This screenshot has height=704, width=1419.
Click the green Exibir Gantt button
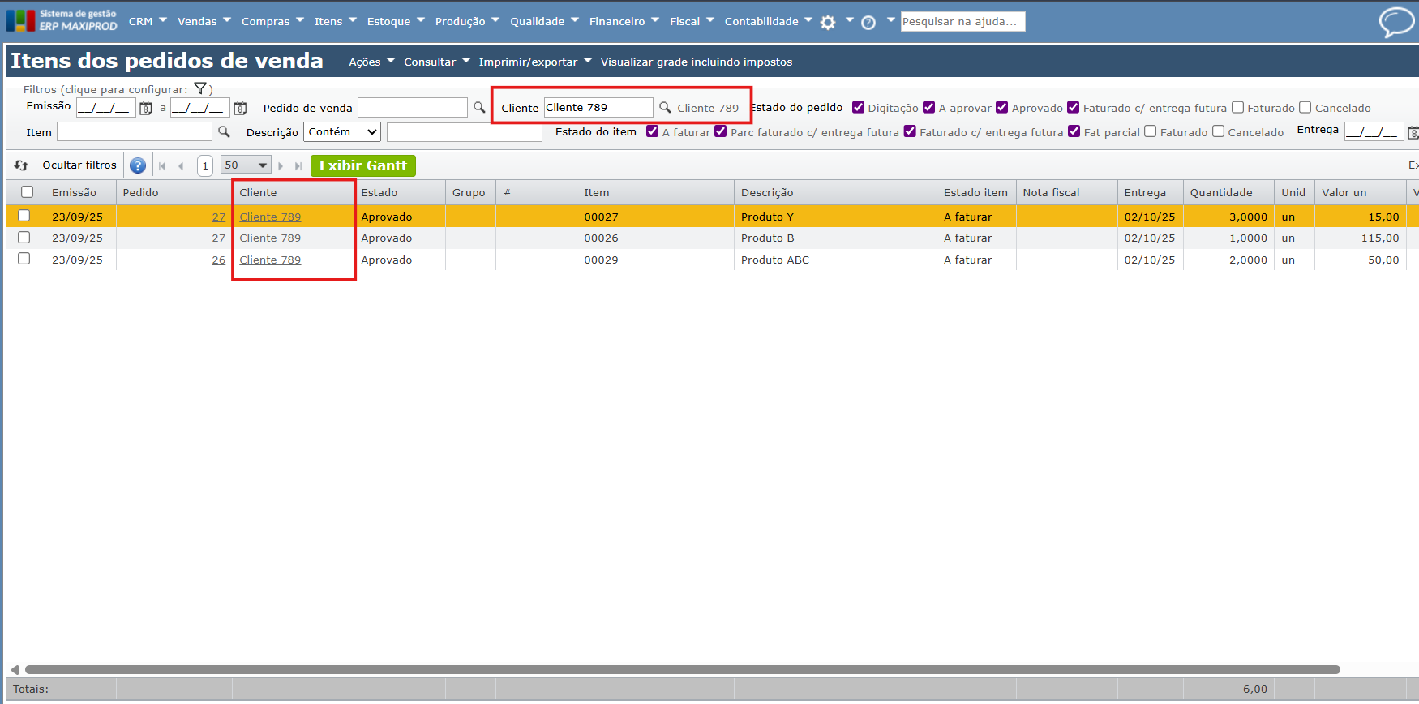(363, 165)
